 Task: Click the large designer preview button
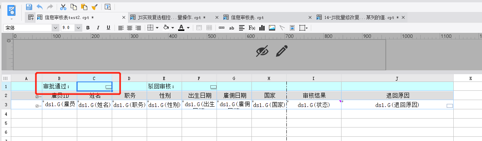[x=12, y=10]
